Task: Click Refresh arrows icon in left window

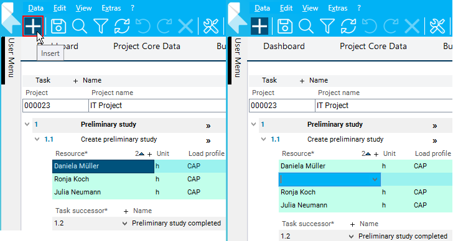Action: [x=122, y=26]
